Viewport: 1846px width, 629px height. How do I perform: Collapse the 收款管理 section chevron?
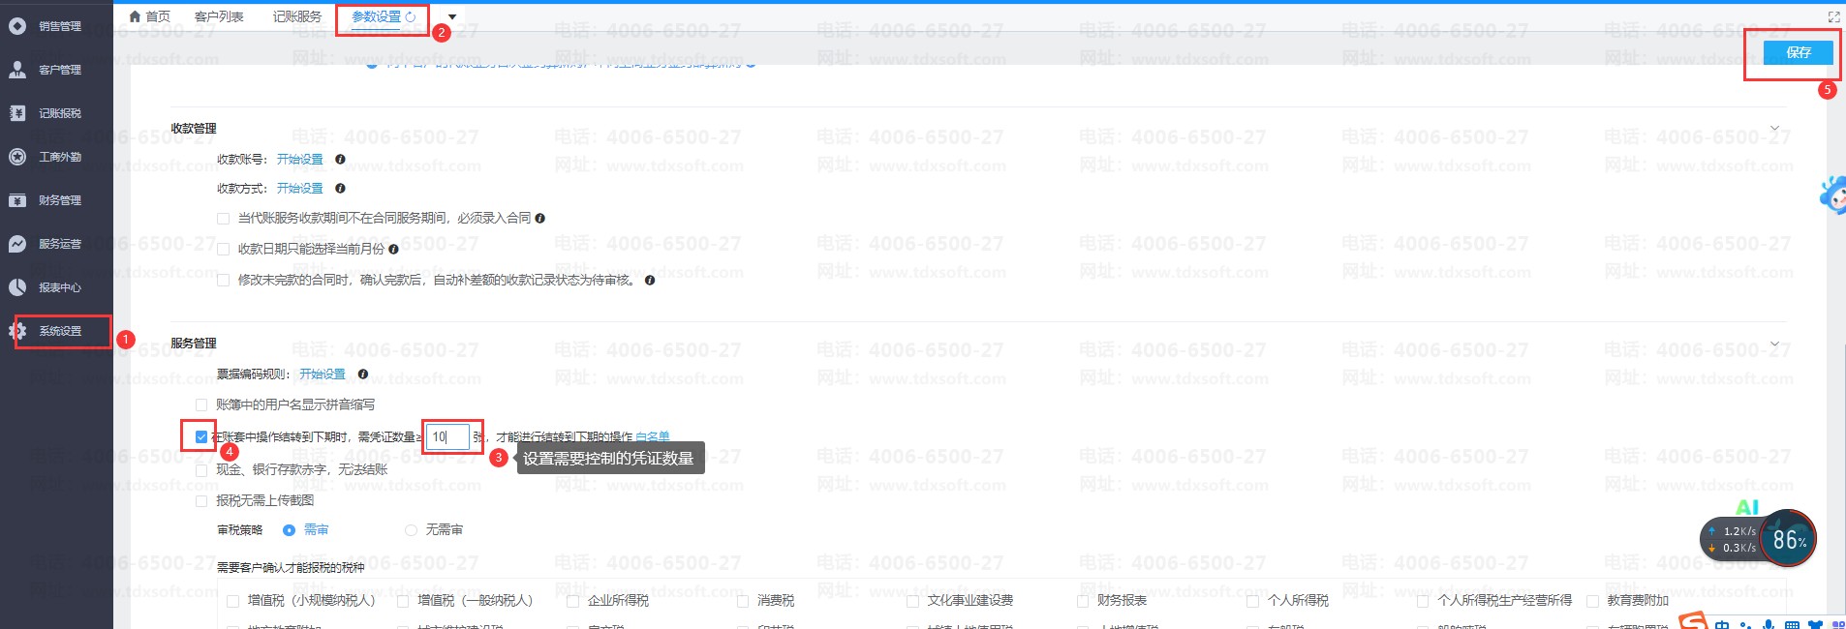(x=1774, y=129)
